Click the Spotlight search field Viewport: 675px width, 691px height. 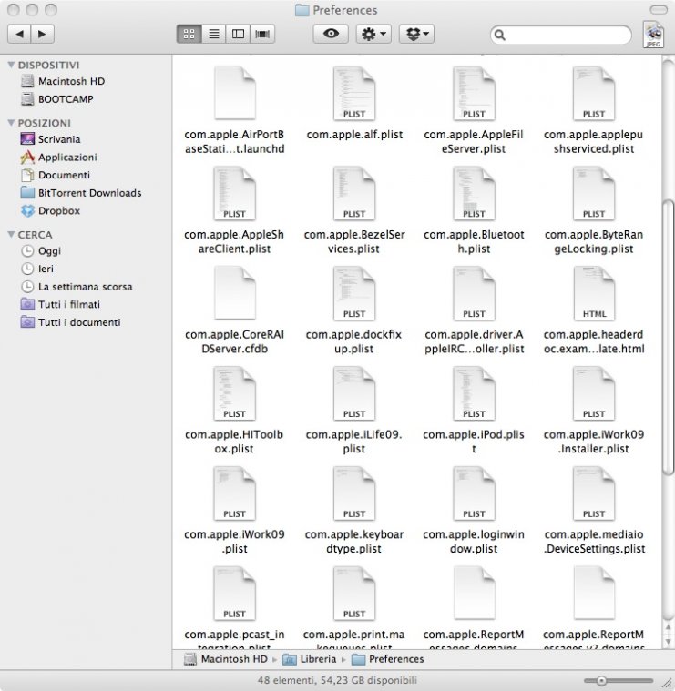(561, 35)
